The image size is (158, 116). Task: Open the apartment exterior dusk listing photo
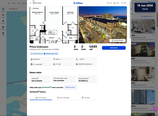pos(143,49)
